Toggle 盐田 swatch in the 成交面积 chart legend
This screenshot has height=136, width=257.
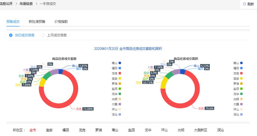click(241, 89)
